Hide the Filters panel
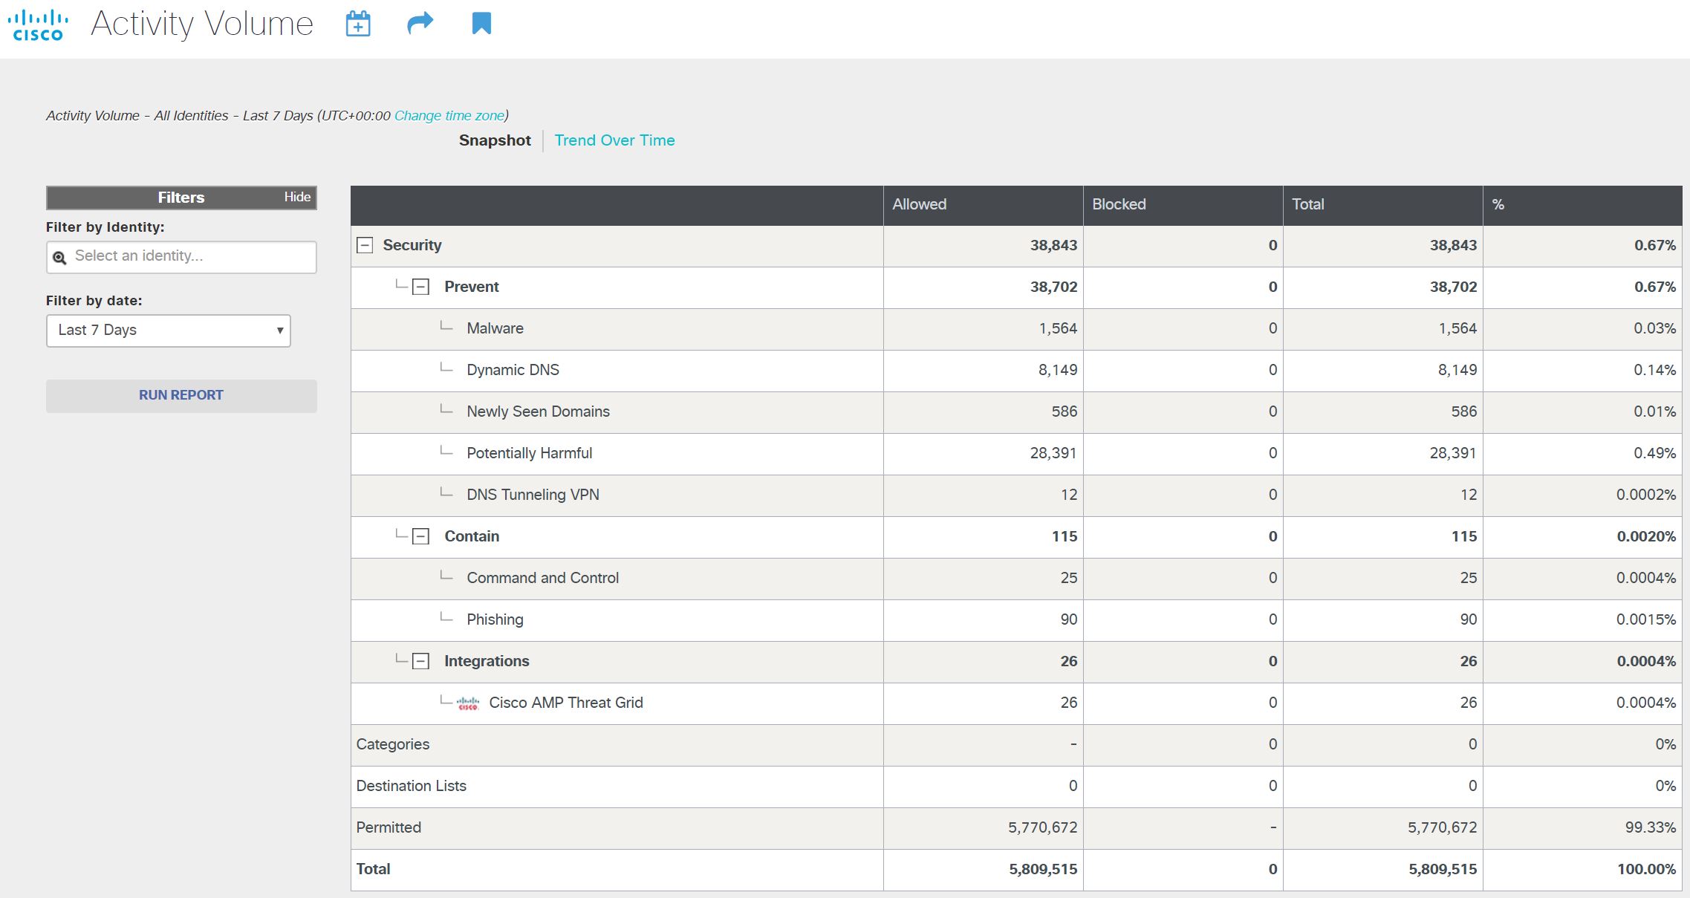Image resolution: width=1690 pixels, height=898 pixels. coord(297,197)
